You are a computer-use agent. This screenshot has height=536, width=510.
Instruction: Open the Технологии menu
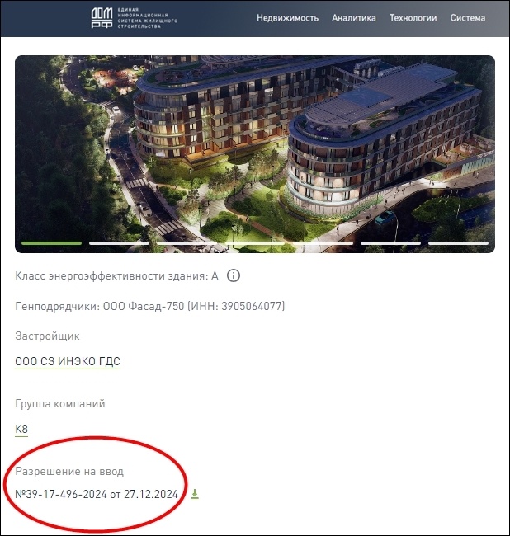413,18
